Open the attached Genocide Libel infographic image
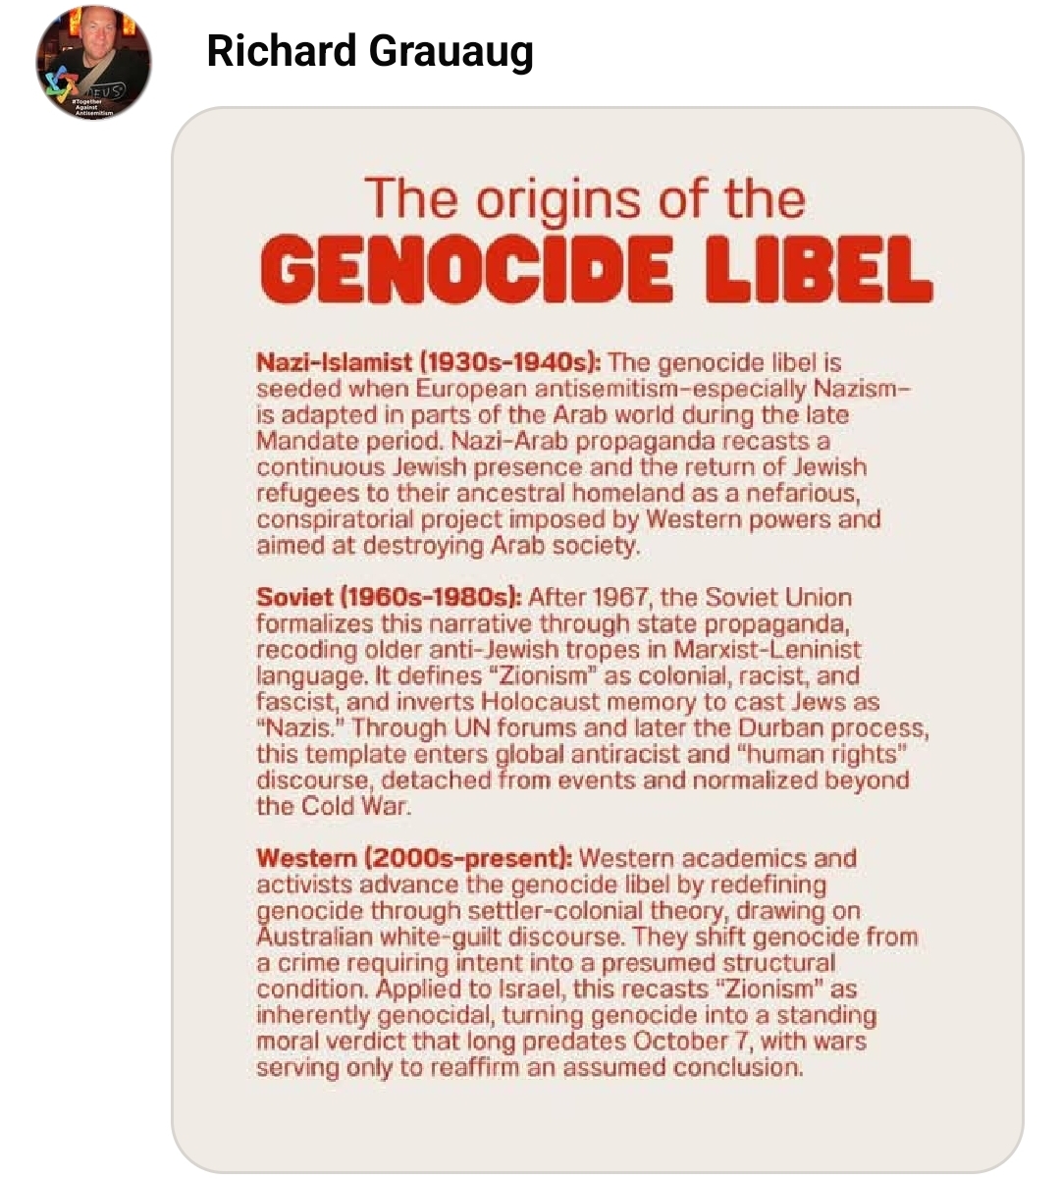Image resolution: width=1060 pixels, height=1179 pixels. pos(598,639)
